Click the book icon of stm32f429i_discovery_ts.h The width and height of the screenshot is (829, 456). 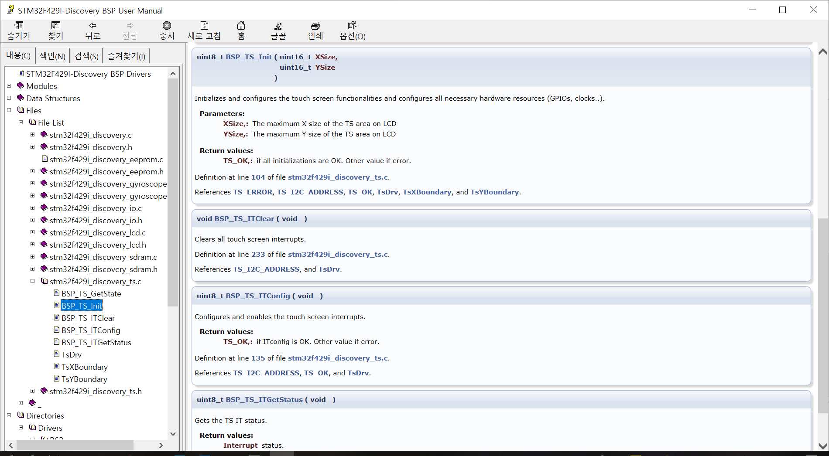click(x=44, y=391)
